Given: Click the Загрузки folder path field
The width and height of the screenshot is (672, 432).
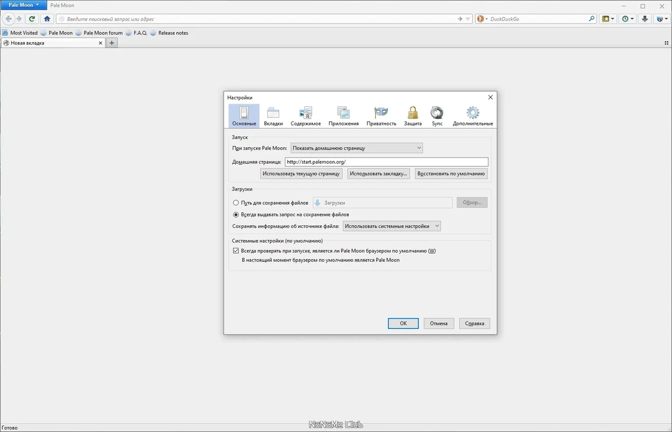Looking at the screenshot, I should 382,203.
